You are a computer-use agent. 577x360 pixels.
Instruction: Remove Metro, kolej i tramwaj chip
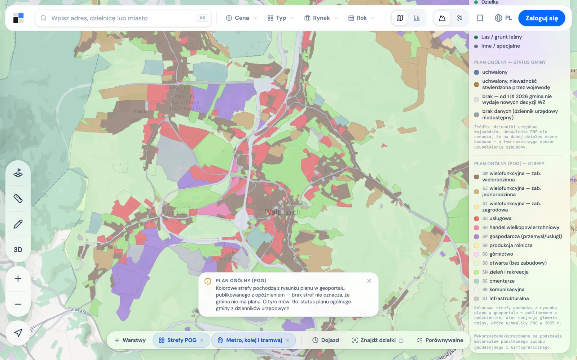287,340
